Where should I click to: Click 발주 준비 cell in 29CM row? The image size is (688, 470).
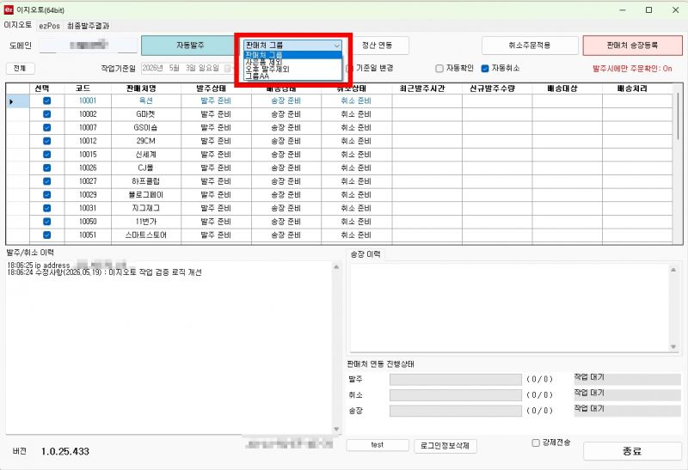pos(216,141)
